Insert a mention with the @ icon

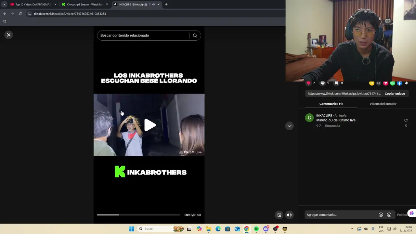point(381,215)
